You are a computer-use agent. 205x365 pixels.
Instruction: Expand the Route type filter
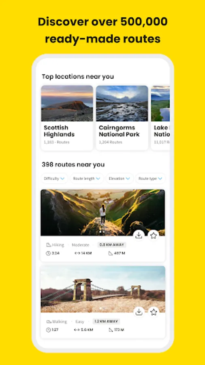click(150, 178)
